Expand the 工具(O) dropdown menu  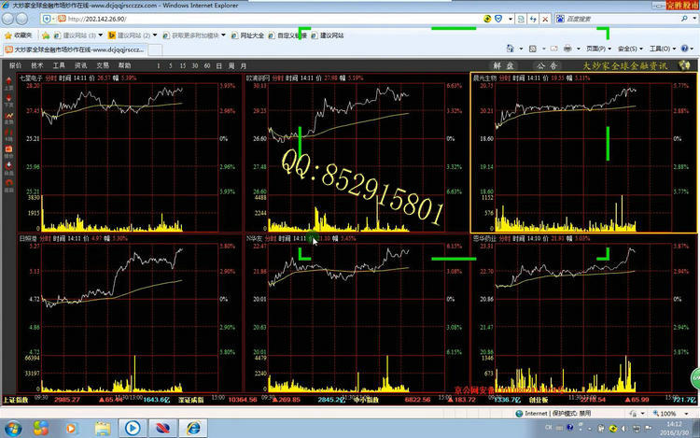pos(661,49)
